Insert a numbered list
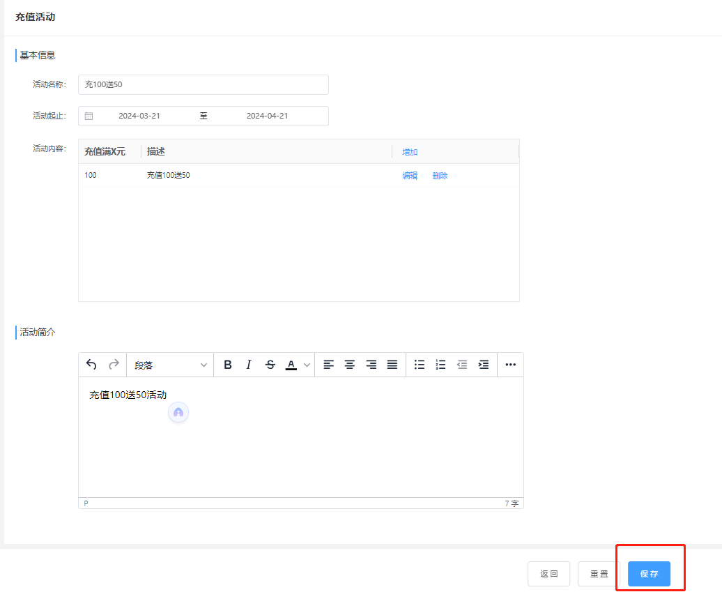 point(440,365)
